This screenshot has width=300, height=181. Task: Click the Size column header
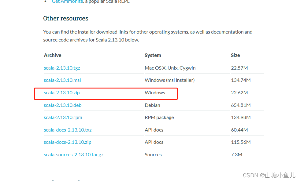click(x=235, y=55)
